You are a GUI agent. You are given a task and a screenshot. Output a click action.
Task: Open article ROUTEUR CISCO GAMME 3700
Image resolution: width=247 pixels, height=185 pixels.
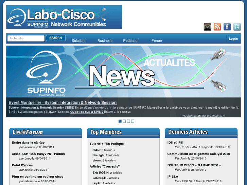pyautogui.click(x=194, y=165)
